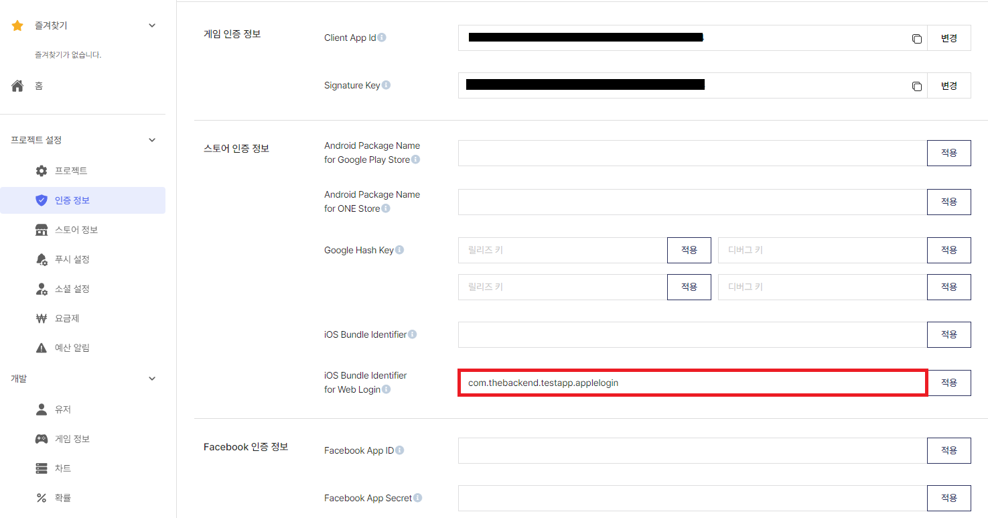The image size is (988, 518).
Task: Apply iOS Bundle Identifier for Web Login
Action: [949, 383]
